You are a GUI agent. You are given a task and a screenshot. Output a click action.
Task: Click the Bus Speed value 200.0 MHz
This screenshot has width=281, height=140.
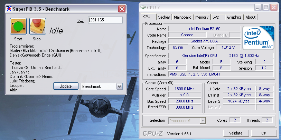click(185, 101)
